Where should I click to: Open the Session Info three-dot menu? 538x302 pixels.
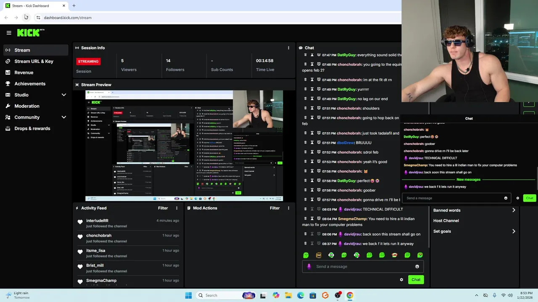[x=288, y=48]
